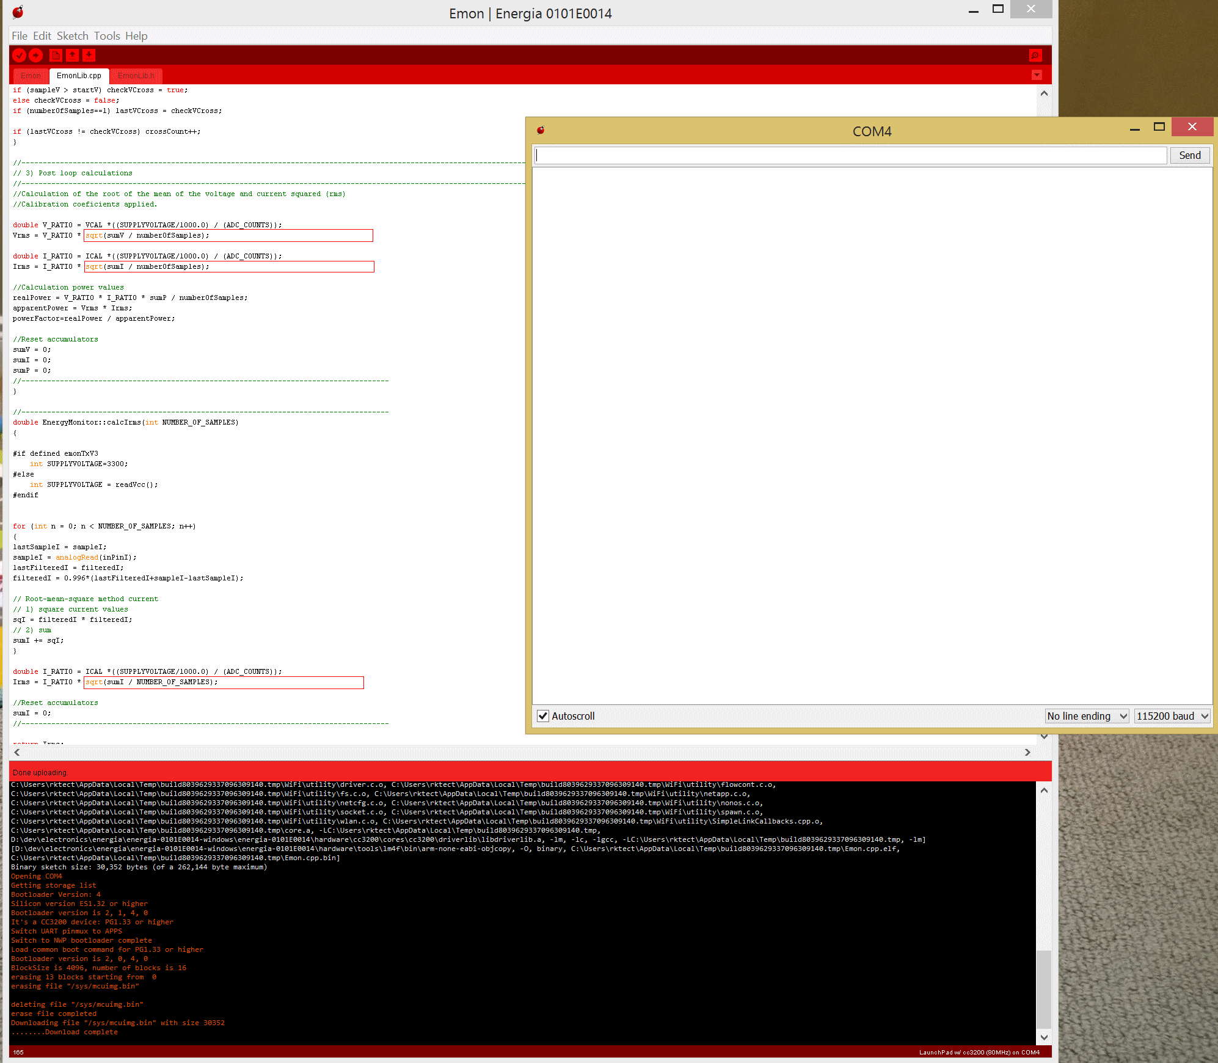This screenshot has height=1063, width=1218.
Task: Maximize the Energia window
Action: (x=998, y=9)
